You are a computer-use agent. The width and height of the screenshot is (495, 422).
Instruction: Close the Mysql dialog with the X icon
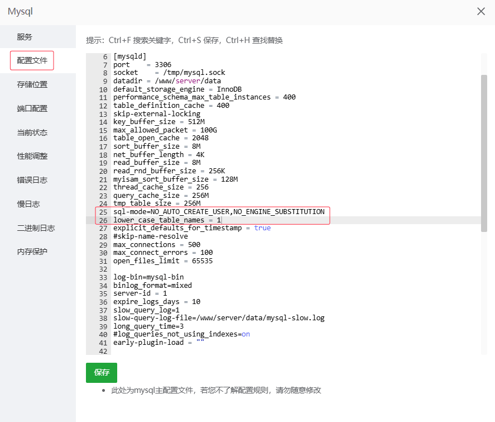coord(481,11)
